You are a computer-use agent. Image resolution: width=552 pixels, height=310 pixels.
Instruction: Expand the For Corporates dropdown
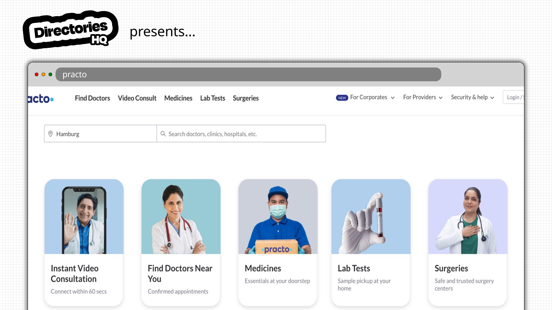pyautogui.click(x=372, y=97)
